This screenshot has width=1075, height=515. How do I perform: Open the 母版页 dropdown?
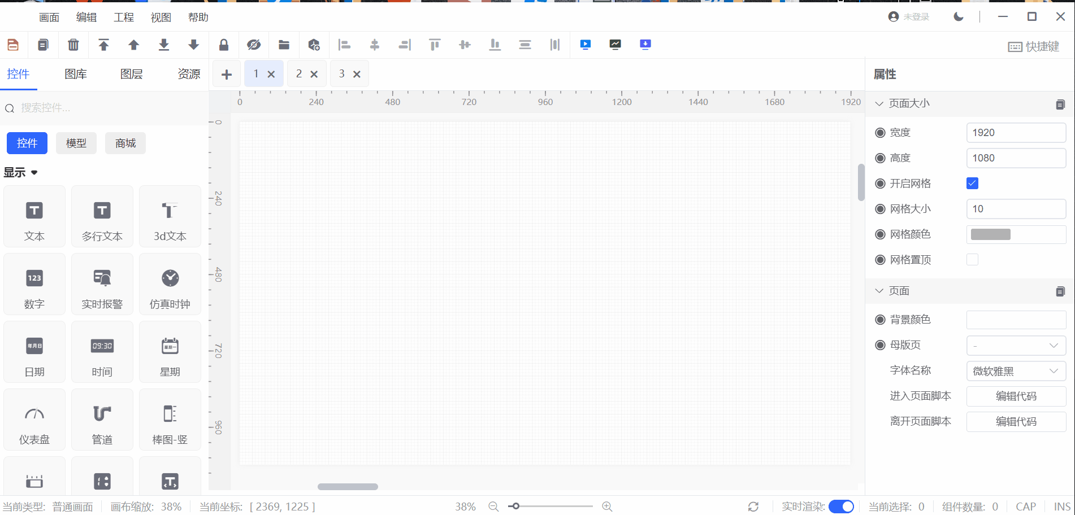[x=1016, y=345]
